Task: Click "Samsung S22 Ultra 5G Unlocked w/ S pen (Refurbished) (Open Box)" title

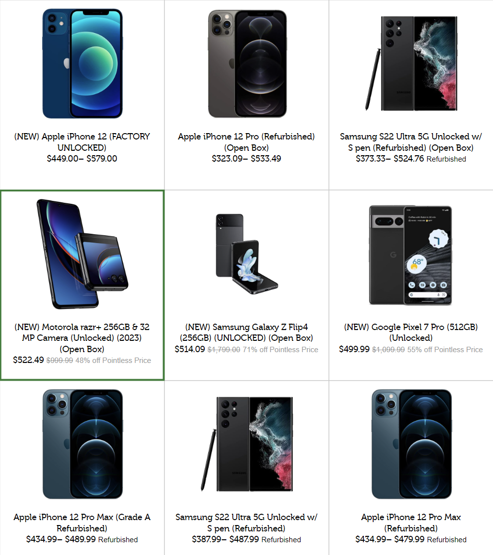Action: pos(411,142)
